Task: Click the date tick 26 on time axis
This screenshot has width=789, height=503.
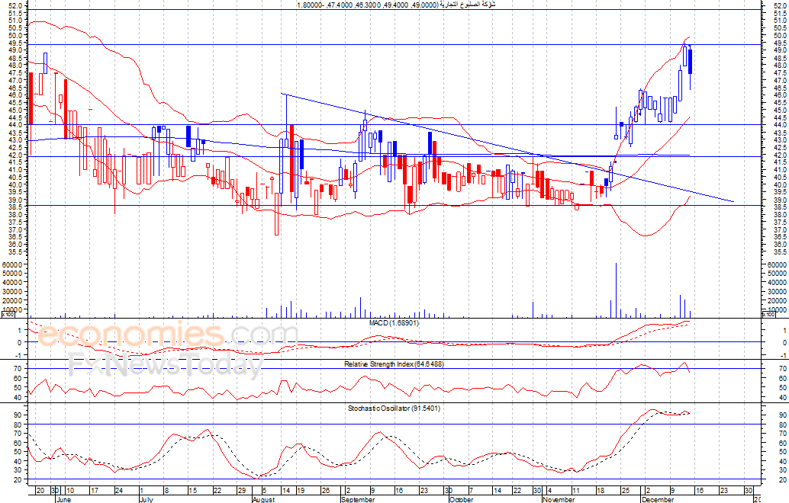Action: coord(326,491)
